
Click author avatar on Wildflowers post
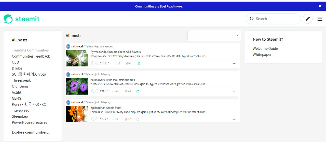68,75
